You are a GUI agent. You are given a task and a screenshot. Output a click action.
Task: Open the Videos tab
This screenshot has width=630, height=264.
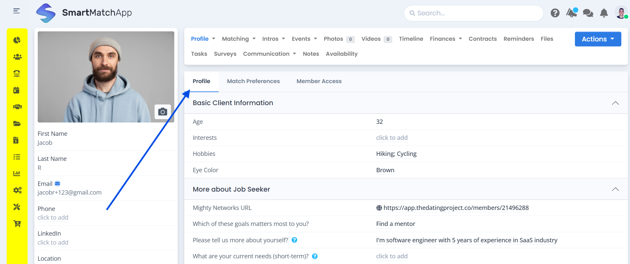[x=377, y=39]
